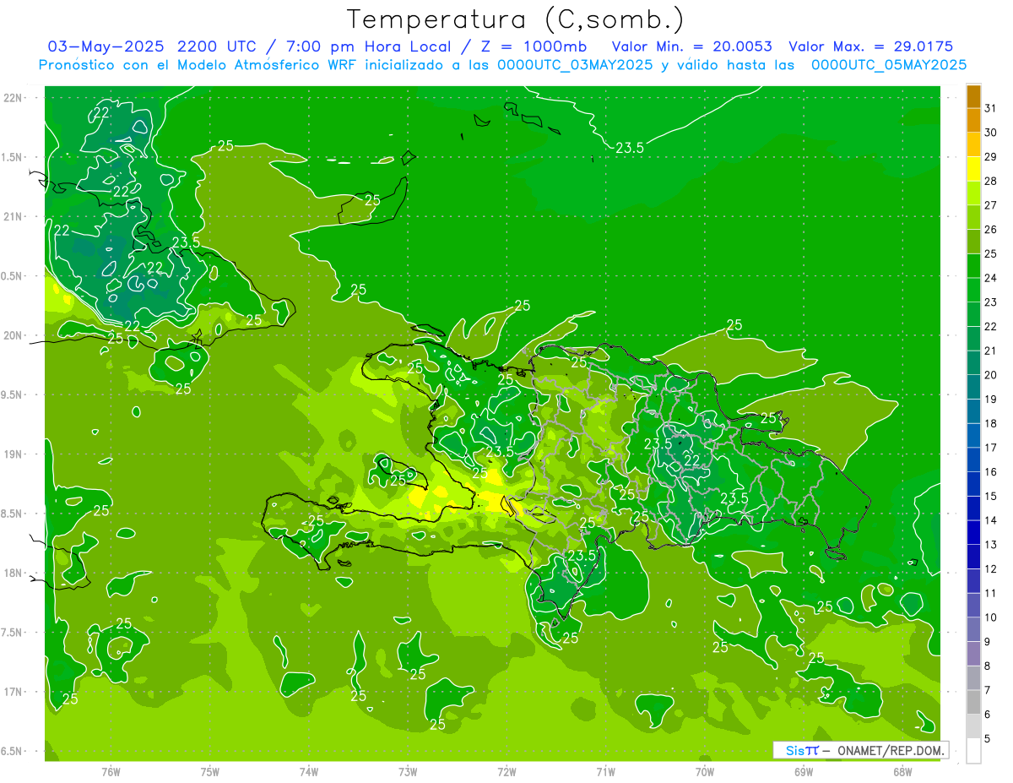
Task: Click the '19N' latitude axis label
Action: point(14,454)
